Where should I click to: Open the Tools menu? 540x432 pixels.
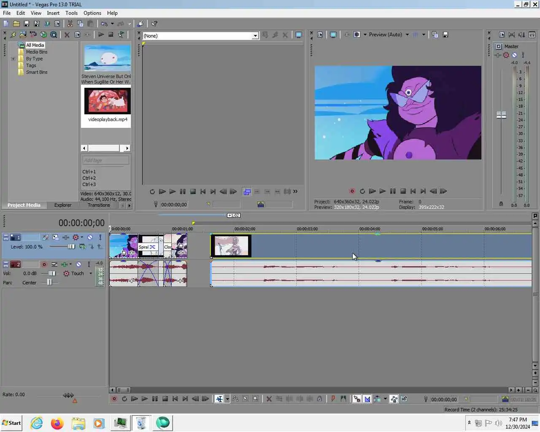[x=71, y=13]
